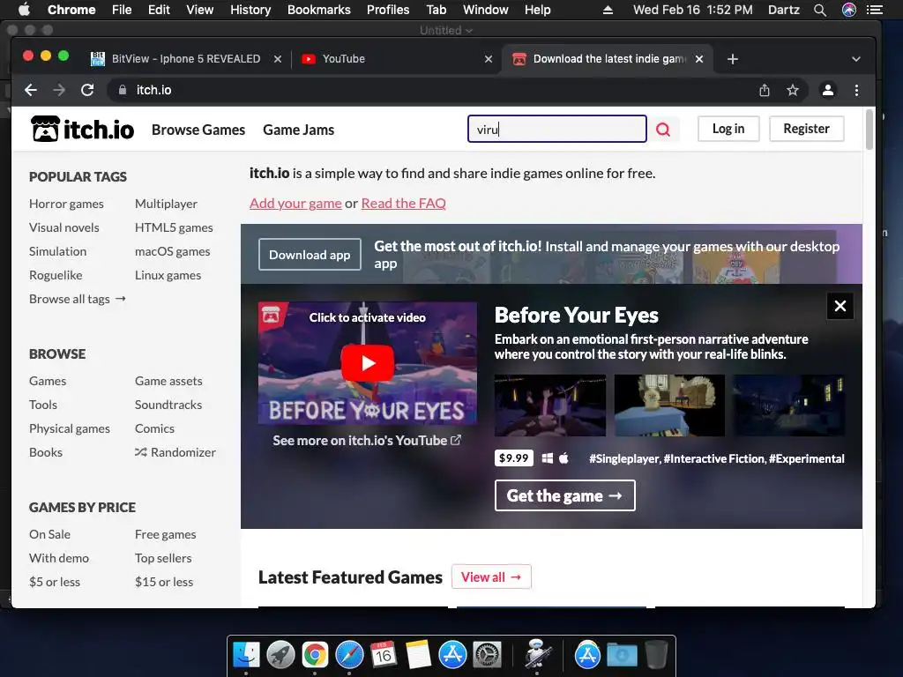Viewport: 903px width, 677px height.
Task: Click Browse all tags link
Action: point(78,300)
